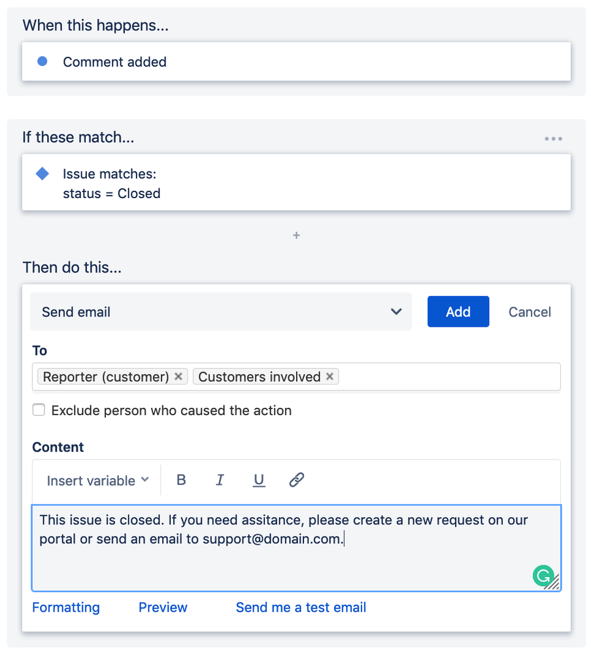The width and height of the screenshot is (591, 653).
Task: Click the Add button
Action: (x=458, y=312)
